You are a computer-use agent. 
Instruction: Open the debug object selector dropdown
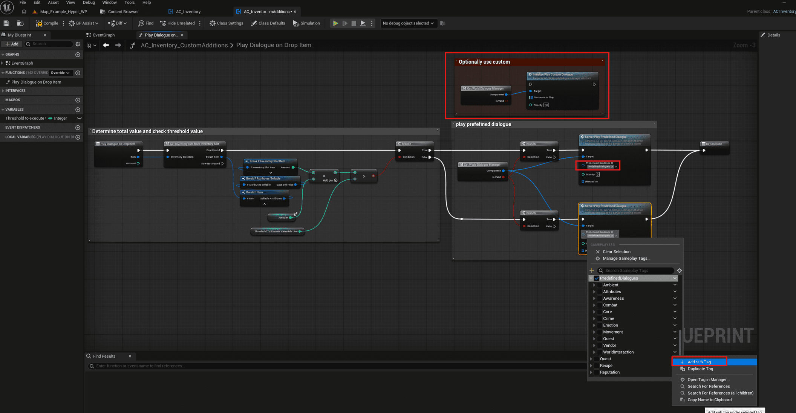pyautogui.click(x=408, y=23)
